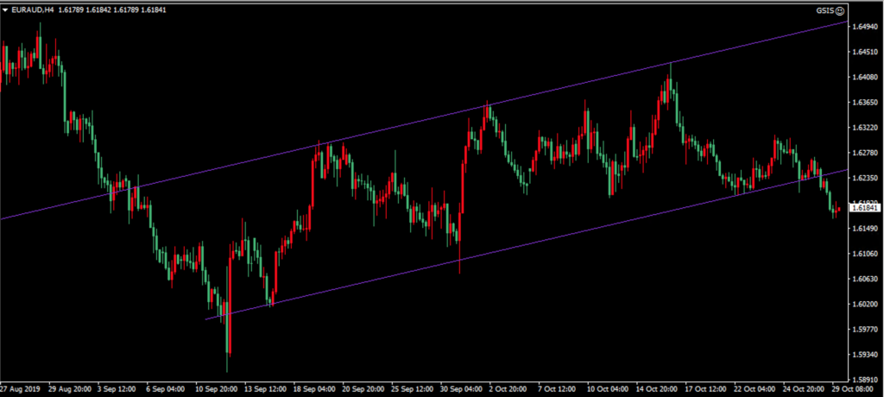Click the 3 Sep 12:00 time label
Image resolution: width=884 pixels, height=397 pixels.
tap(117, 390)
